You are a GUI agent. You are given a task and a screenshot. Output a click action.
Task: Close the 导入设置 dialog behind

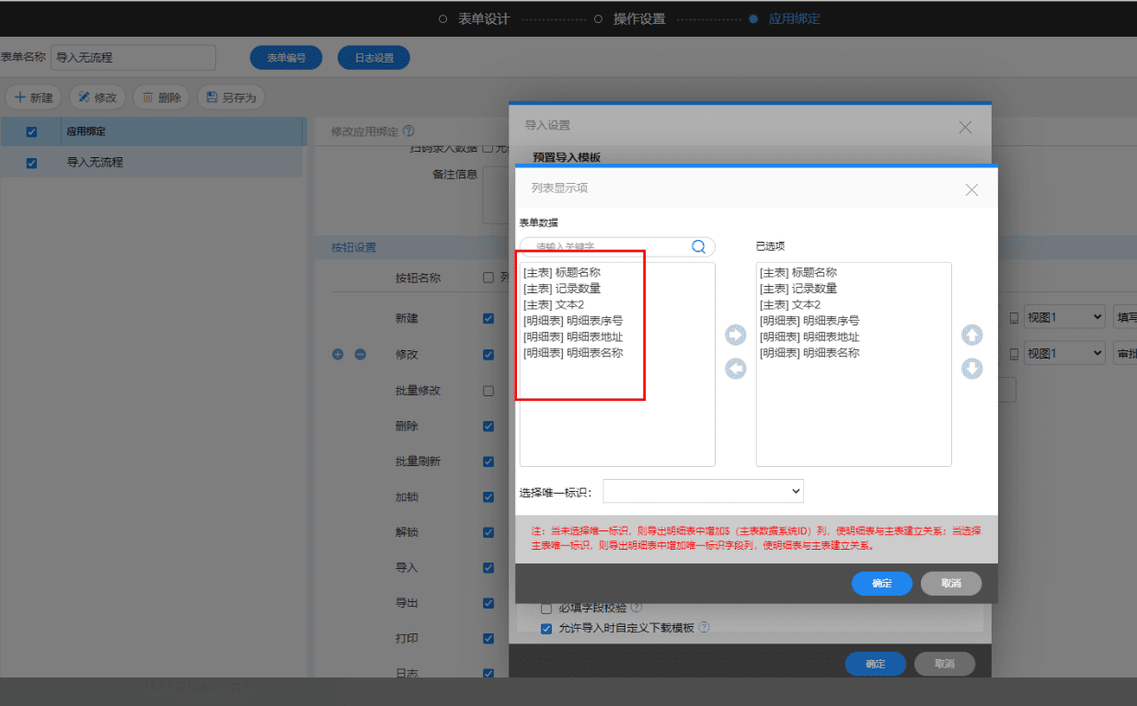pyautogui.click(x=965, y=127)
